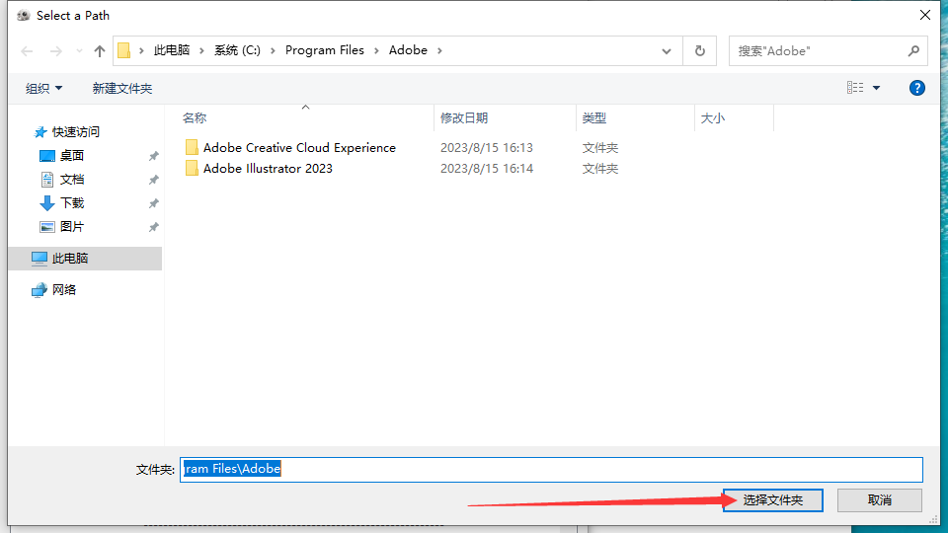Open the 组织 menu
The width and height of the screenshot is (948, 533).
pyautogui.click(x=43, y=88)
